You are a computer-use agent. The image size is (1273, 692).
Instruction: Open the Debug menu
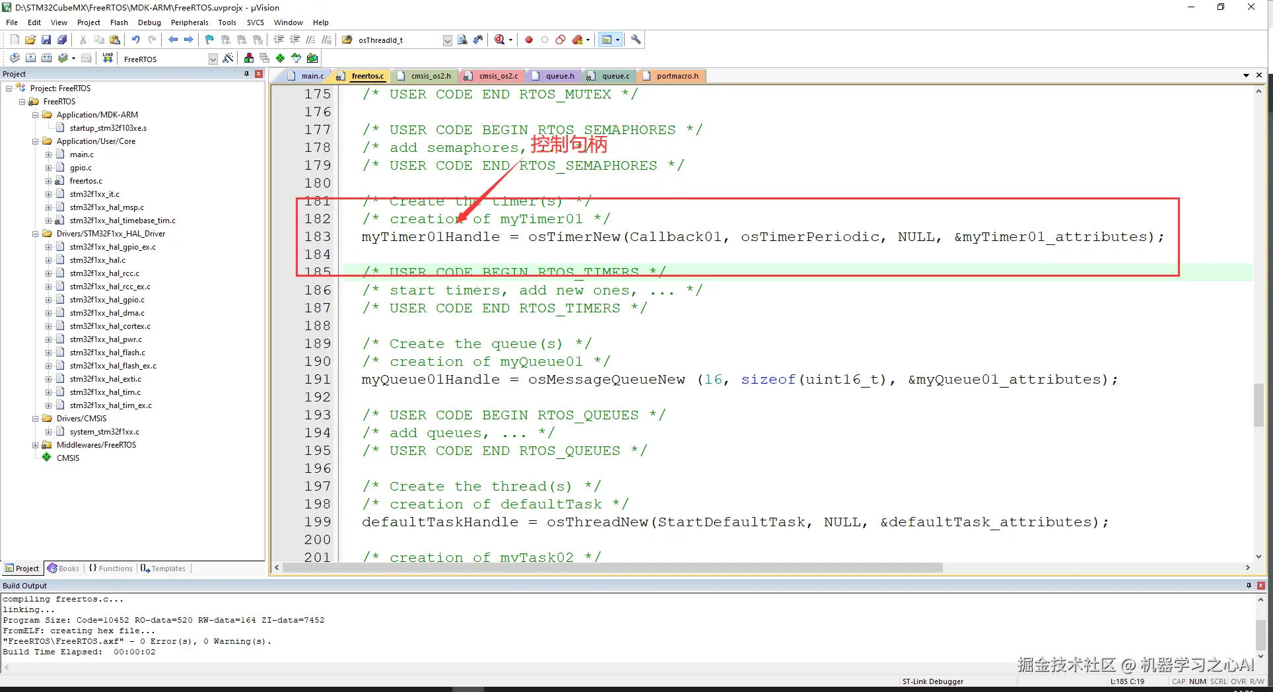click(149, 22)
